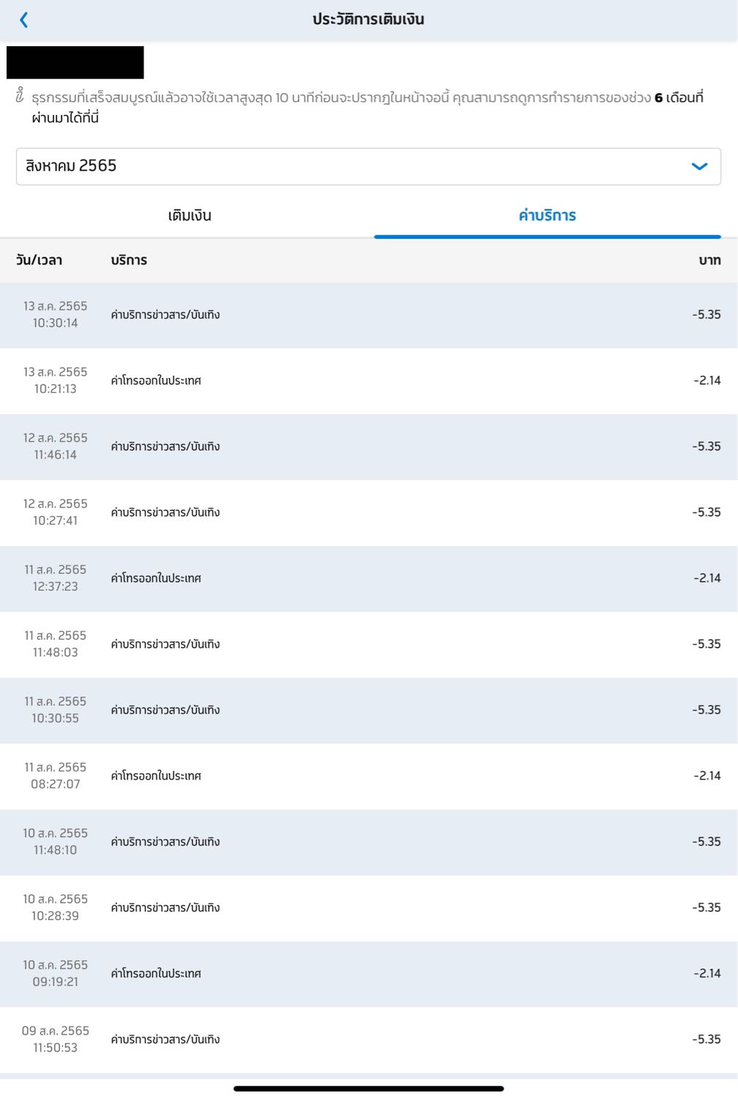Tap the 10 ส.ค. 09:19:21 call charge row

point(368,974)
